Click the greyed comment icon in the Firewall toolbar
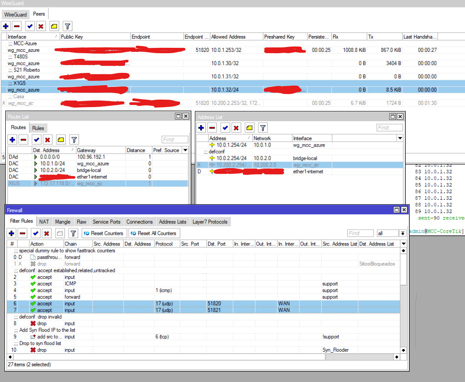The image size is (465, 382). pyautogui.click(x=60, y=234)
